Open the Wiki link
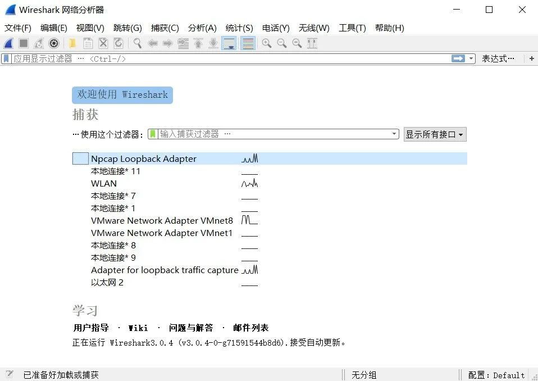The width and height of the screenshot is (538, 381). (x=138, y=328)
